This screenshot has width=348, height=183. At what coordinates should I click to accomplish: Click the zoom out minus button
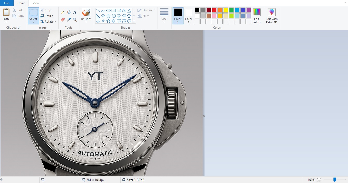pyautogui.click(x=319, y=180)
